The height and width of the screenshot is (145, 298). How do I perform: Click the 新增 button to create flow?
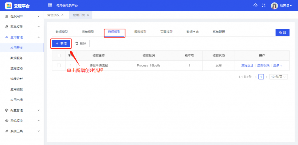click(x=61, y=43)
